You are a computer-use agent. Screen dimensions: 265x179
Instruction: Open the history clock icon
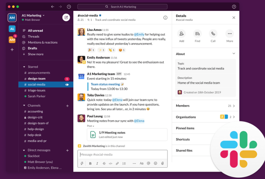pyautogui.click(x=69, y=7)
